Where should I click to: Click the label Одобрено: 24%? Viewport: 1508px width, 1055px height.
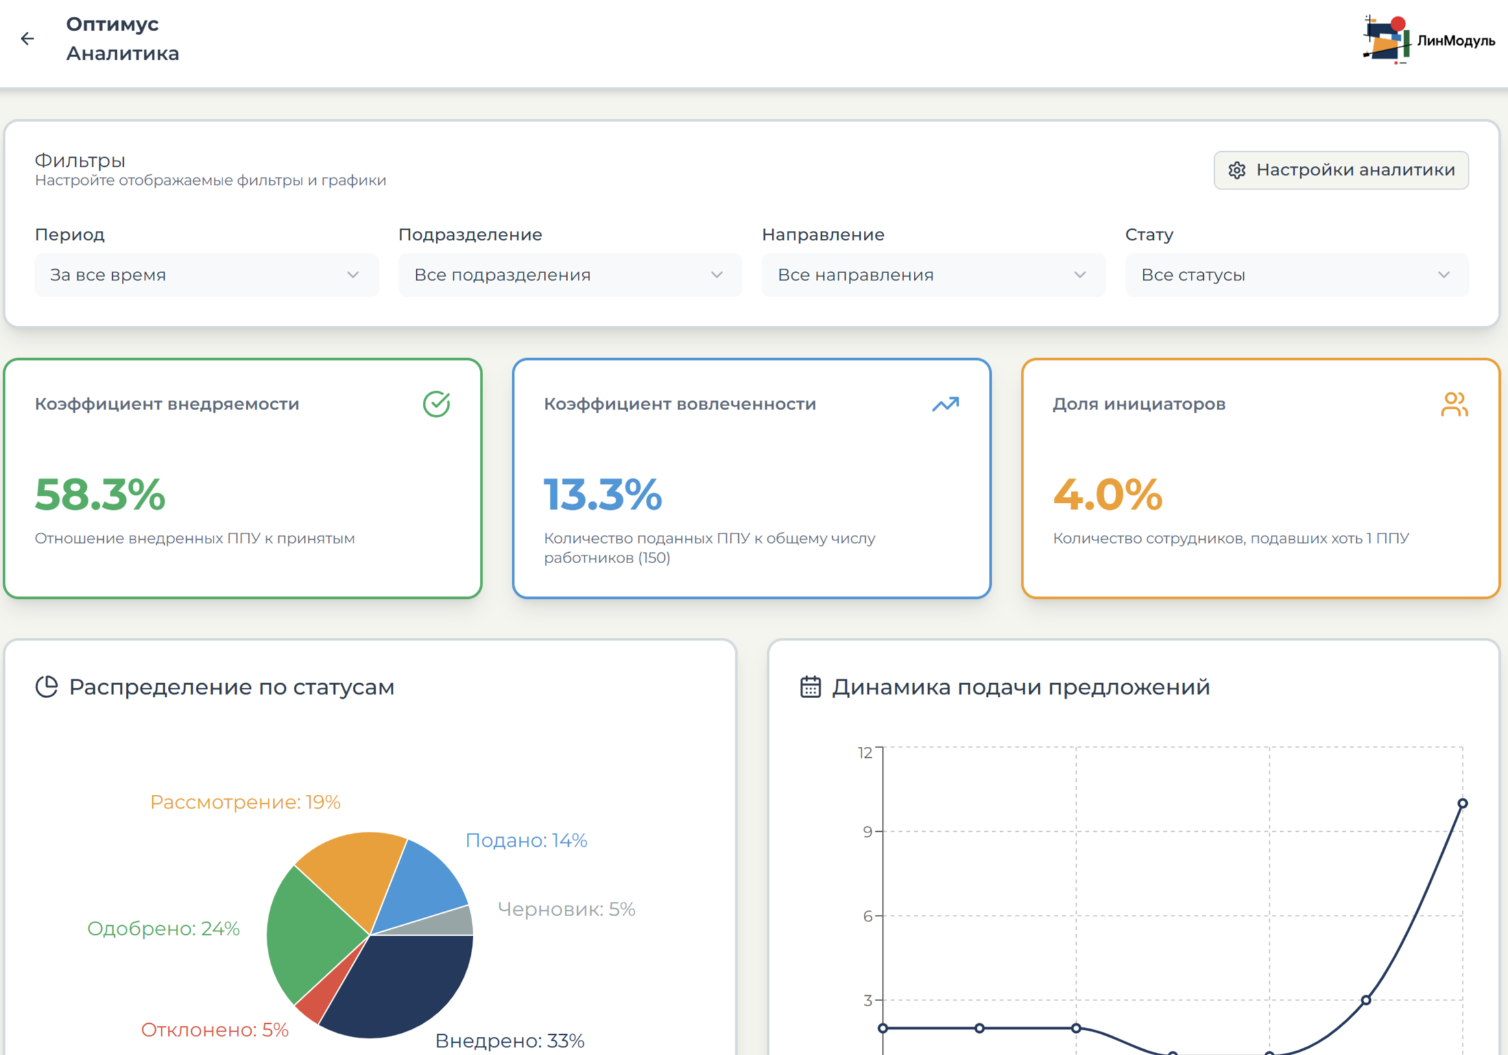163,928
